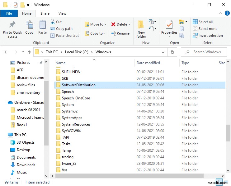Expand the address bar history dropdown
231x186 pixels.
coord(163,52)
